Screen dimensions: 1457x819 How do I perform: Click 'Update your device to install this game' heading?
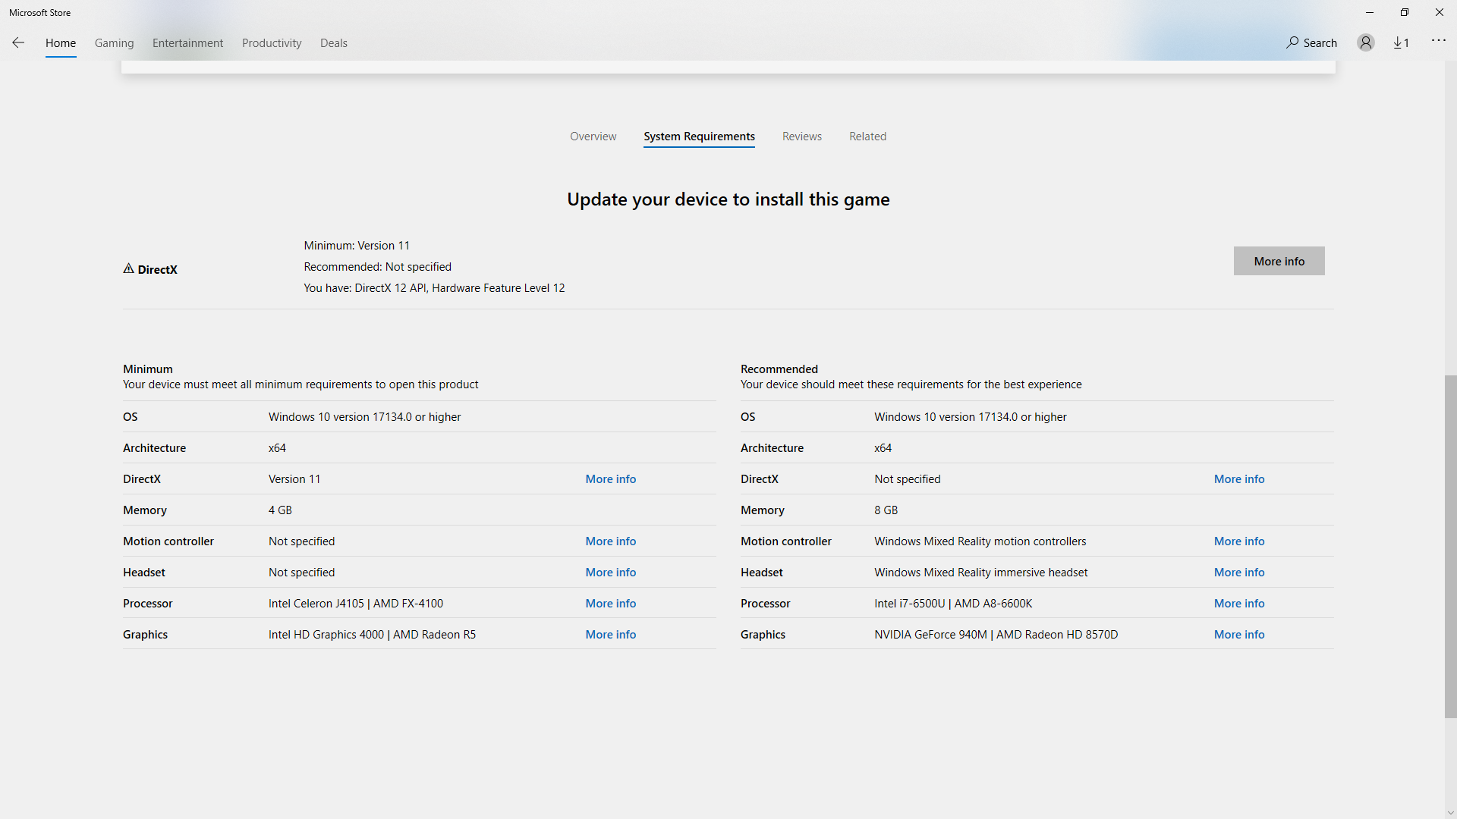pos(728,199)
